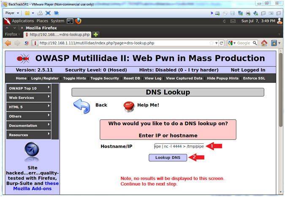The height and width of the screenshot is (197, 285).
Task: Click the search magnifier icon
Action: tap(255, 43)
